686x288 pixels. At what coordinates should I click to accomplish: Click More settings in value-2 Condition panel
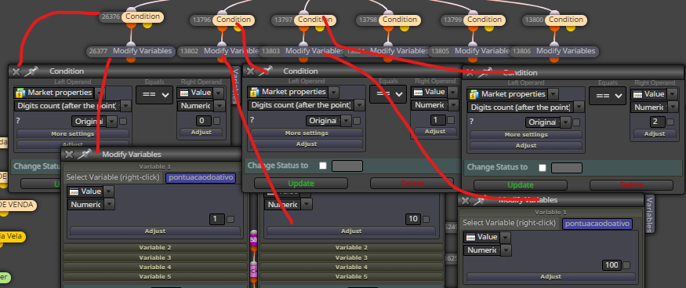pyautogui.click(x=526, y=135)
